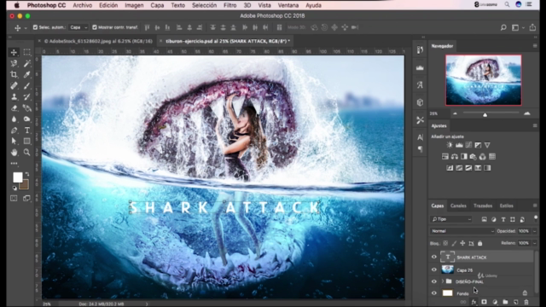Hide the SHARK ATTACK layer
This screenshot has width=546, height=307.
point(434,258)
